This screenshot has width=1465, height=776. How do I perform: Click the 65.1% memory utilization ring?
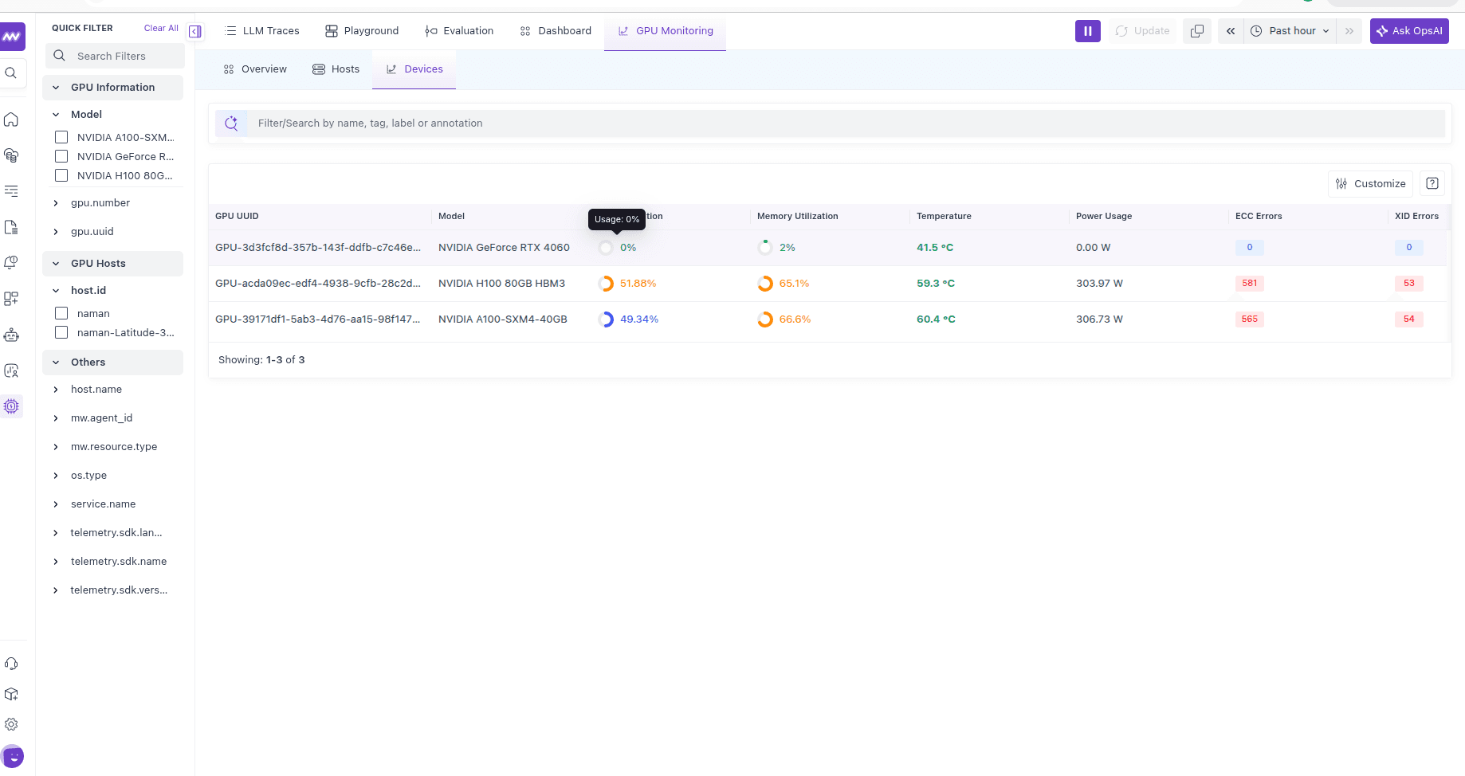click(765, 284)
